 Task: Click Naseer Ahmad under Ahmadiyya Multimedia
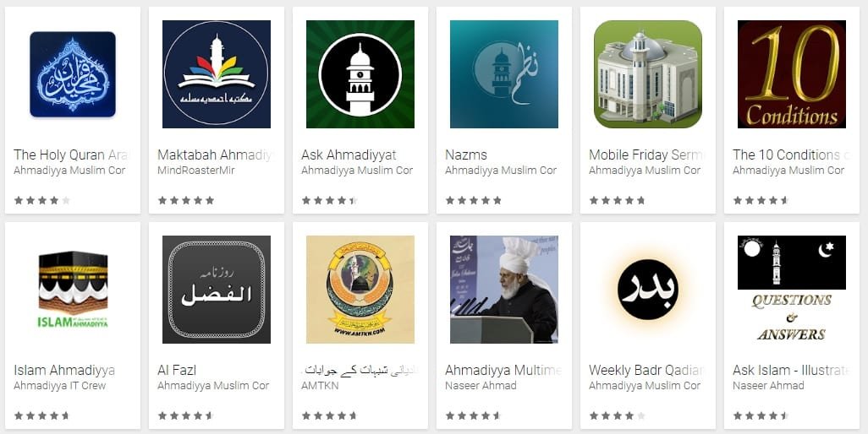coord(481,385)
